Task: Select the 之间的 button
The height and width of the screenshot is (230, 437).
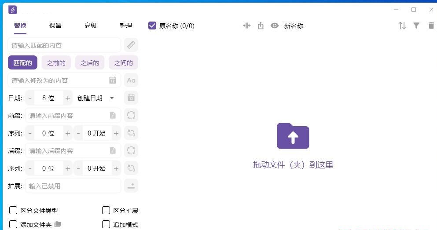Action: tap(123, 63)
